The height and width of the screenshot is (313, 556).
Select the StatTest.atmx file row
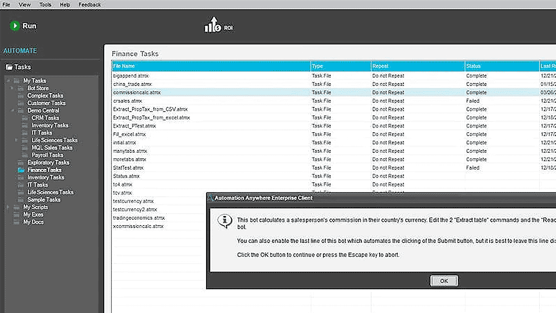point(333,168)
